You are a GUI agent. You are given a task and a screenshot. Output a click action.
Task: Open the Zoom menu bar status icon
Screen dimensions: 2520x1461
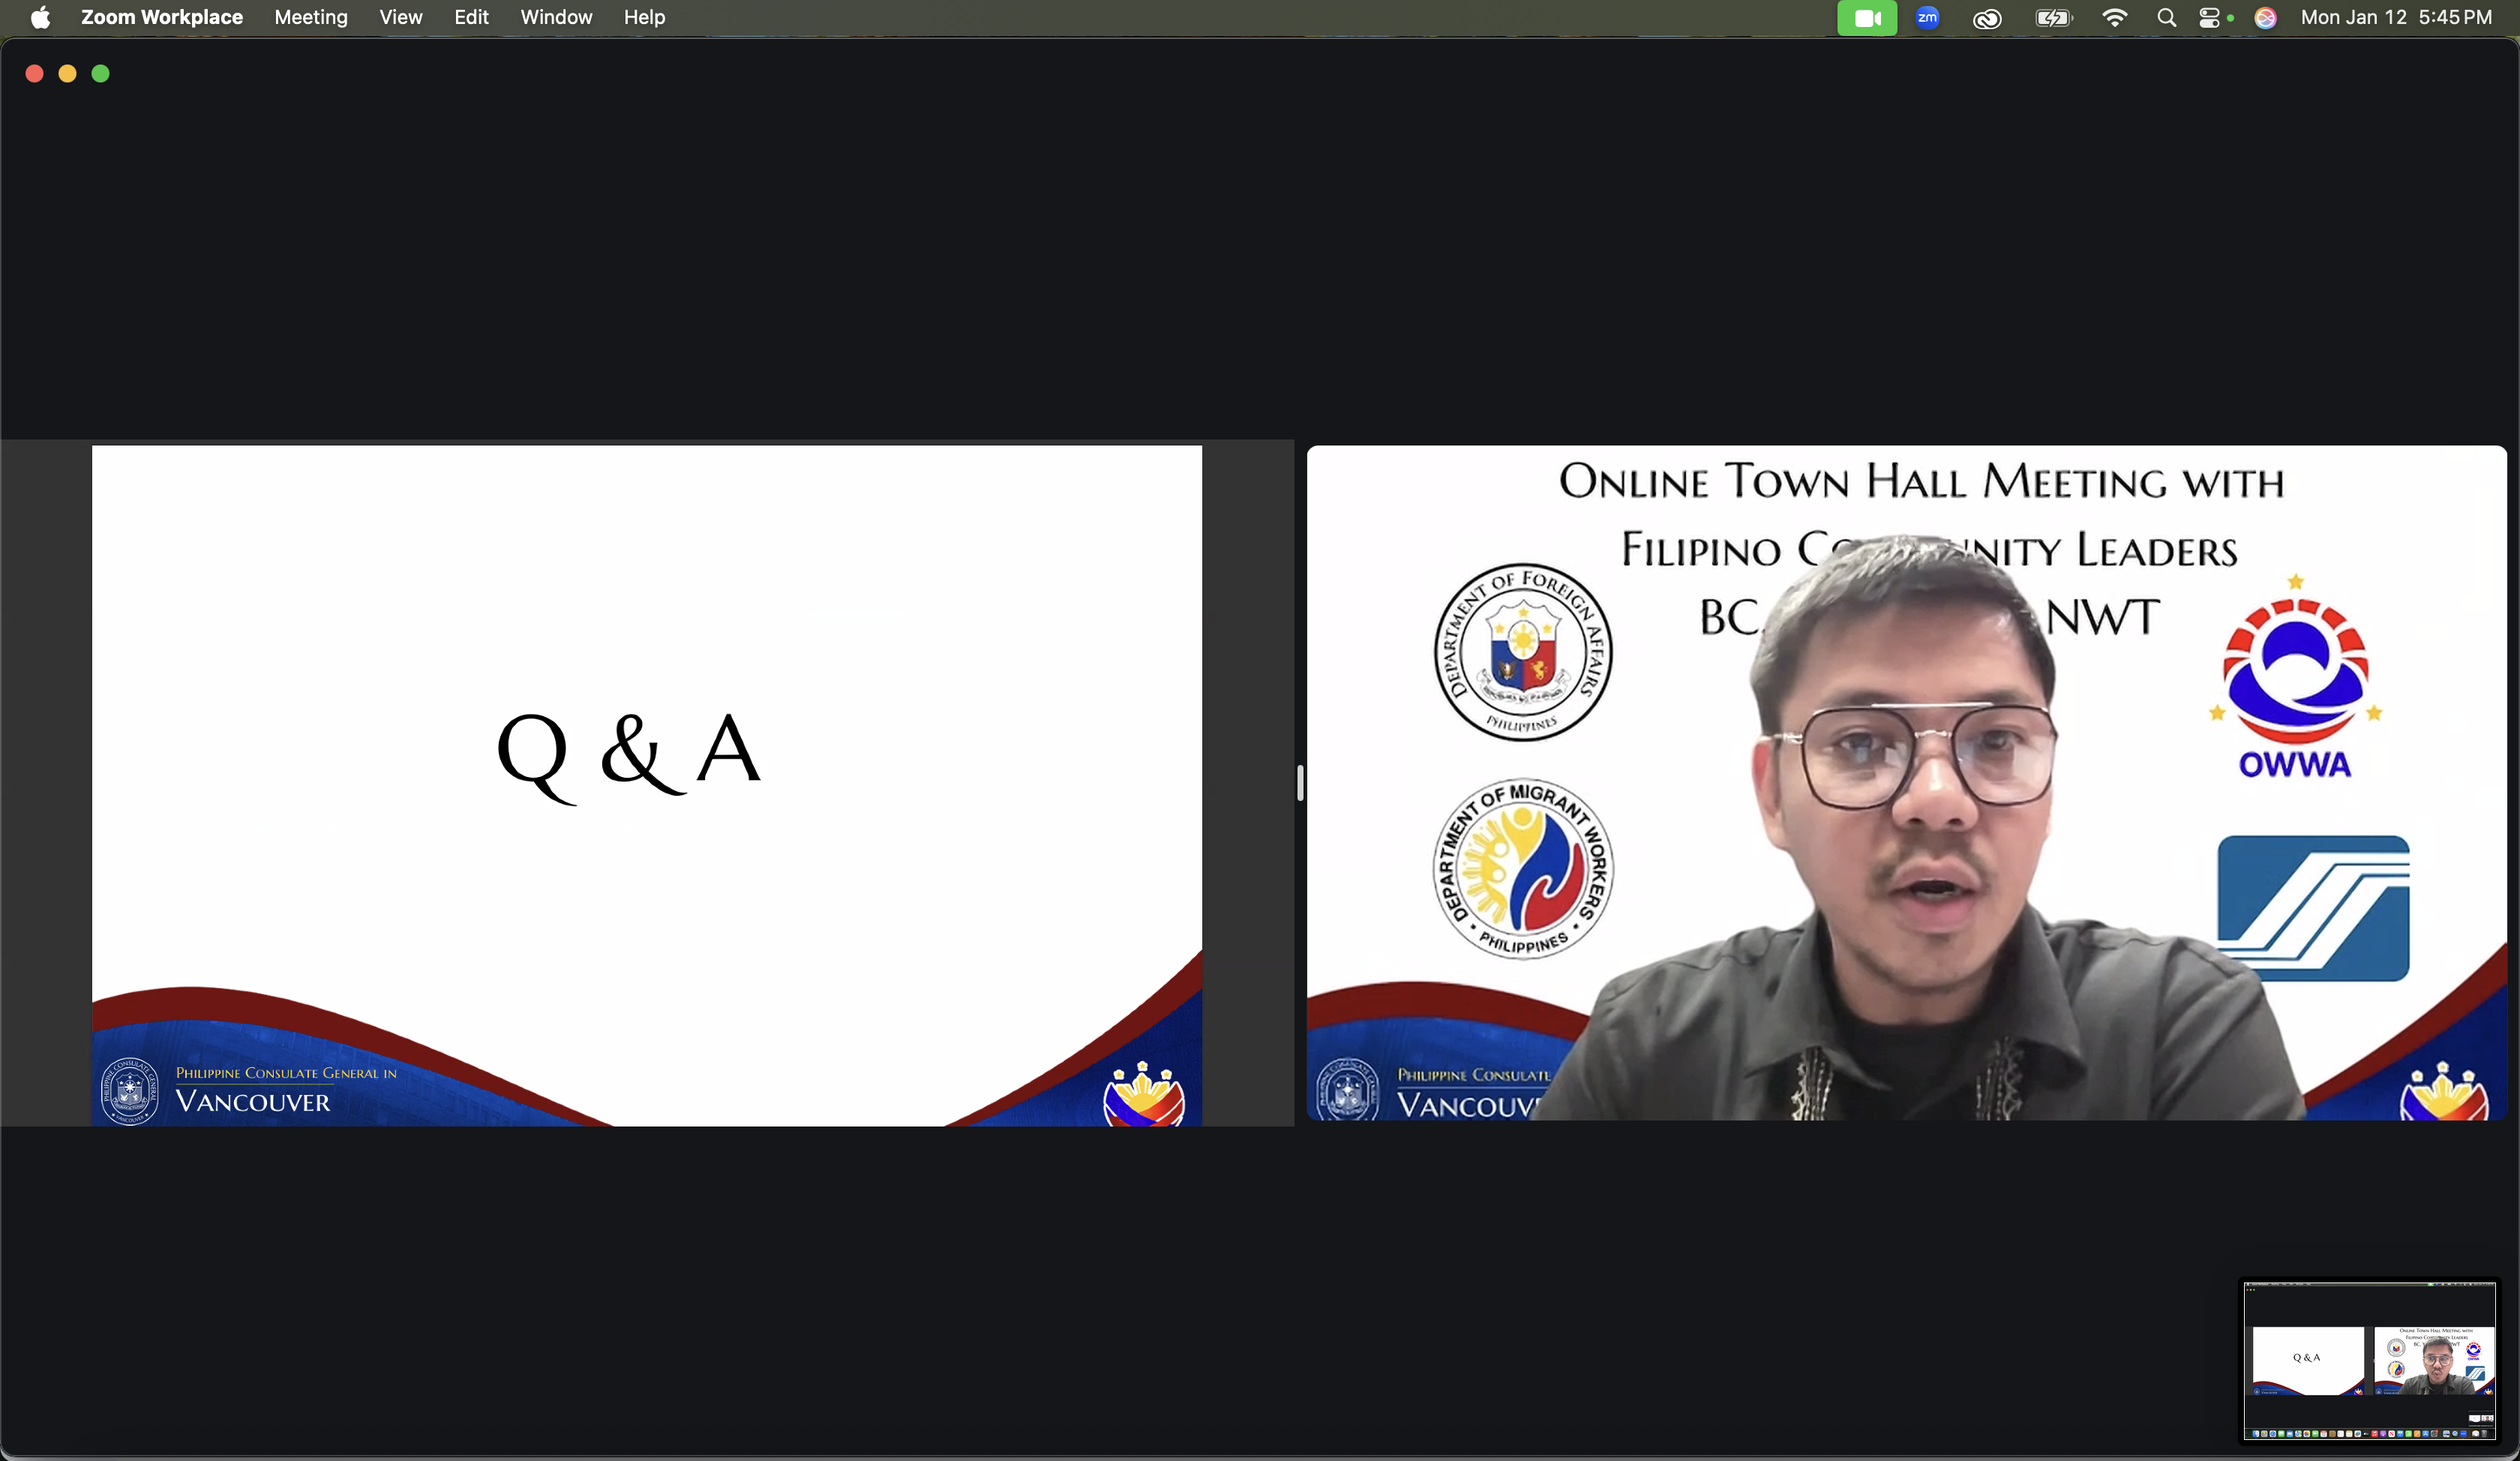point(1927,18)
